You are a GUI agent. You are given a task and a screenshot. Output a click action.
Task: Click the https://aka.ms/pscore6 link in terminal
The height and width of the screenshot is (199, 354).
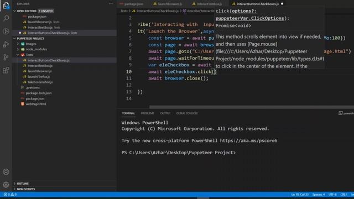pyautogui.click(x=248, y=140)
